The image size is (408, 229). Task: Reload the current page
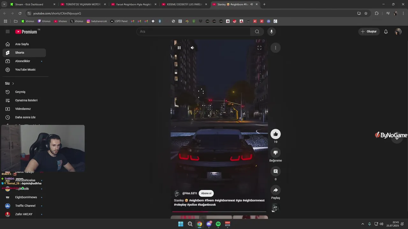[20, 13]
